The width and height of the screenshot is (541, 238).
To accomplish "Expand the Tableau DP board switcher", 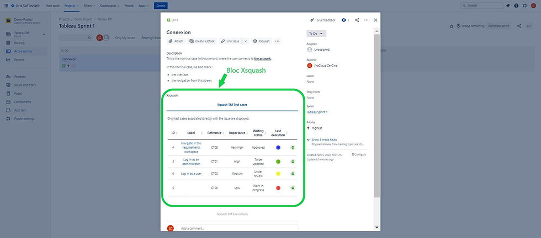I will (x=44, y=35).
